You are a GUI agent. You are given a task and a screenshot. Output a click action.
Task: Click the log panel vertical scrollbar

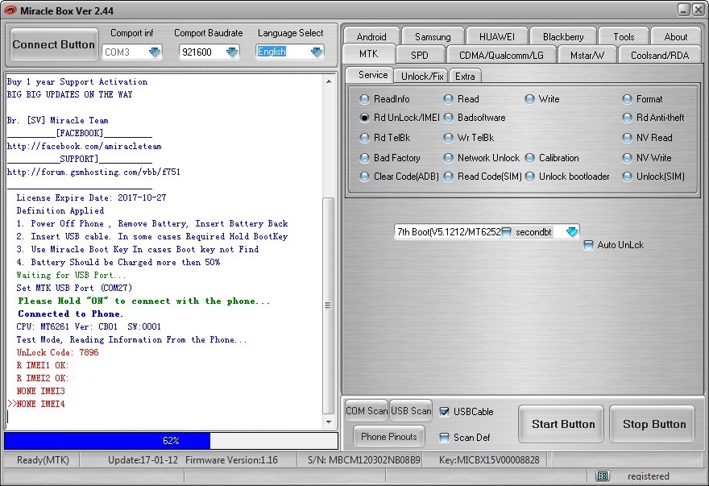click(328, 306)
